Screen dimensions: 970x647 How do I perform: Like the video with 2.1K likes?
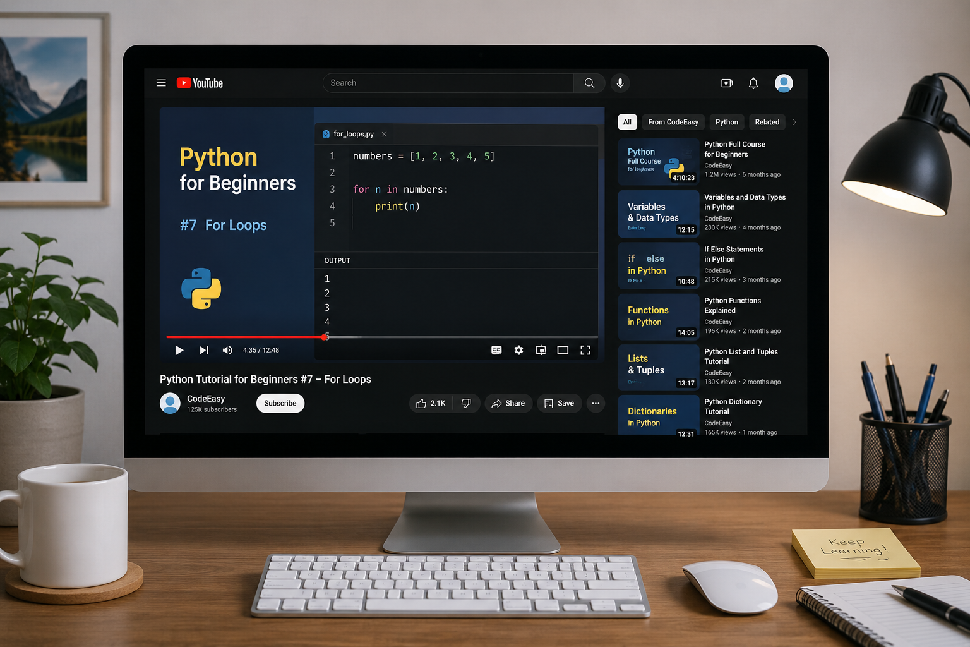point(431,403)
